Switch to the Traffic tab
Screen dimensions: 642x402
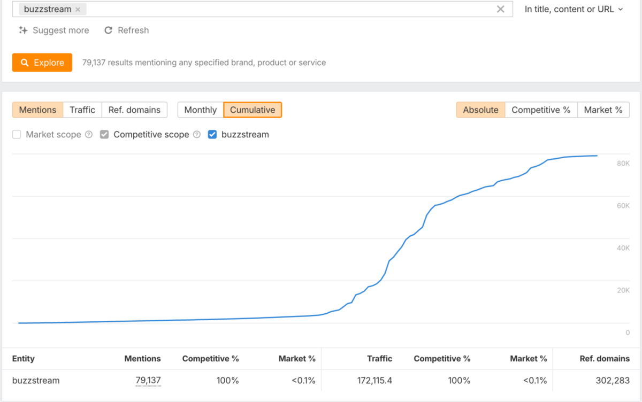[82, 110]
